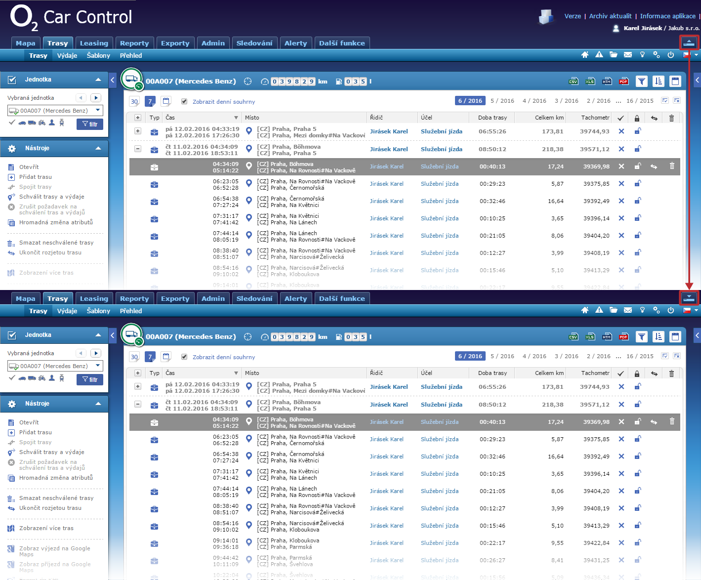The width and height of the screenshot is (701, 580).
Task: Open language flag dropdown in lower toolbar
Action: (690, 310)
